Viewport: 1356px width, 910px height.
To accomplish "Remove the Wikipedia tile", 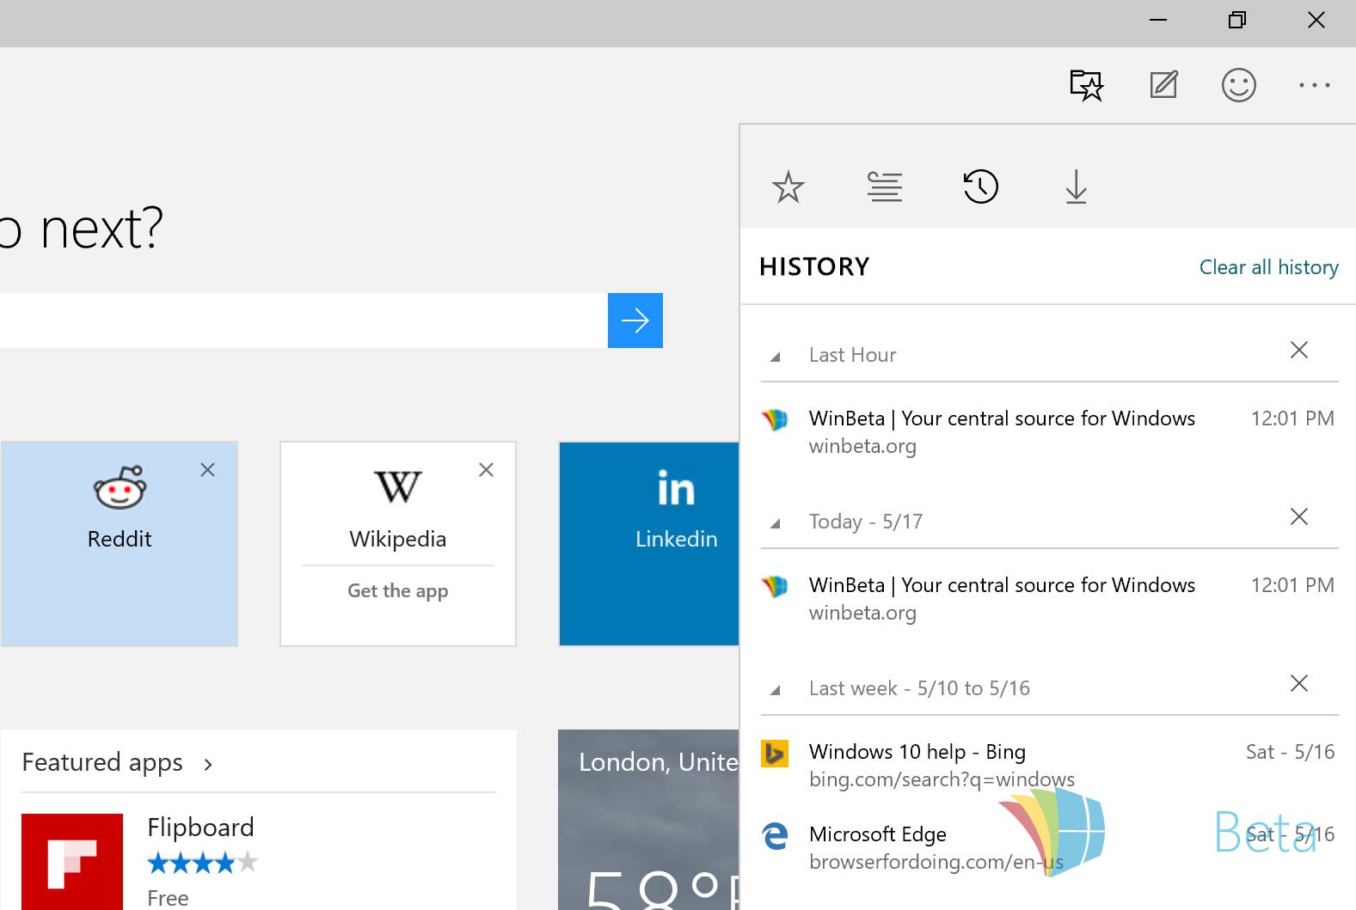I will 486,470.
